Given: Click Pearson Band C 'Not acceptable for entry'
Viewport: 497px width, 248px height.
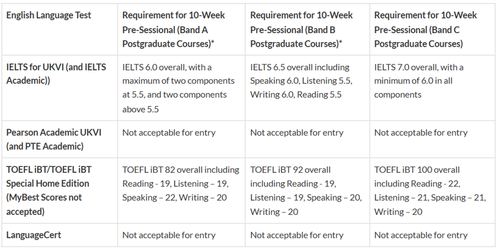Looking at the screenshot, I should (421, 133).
